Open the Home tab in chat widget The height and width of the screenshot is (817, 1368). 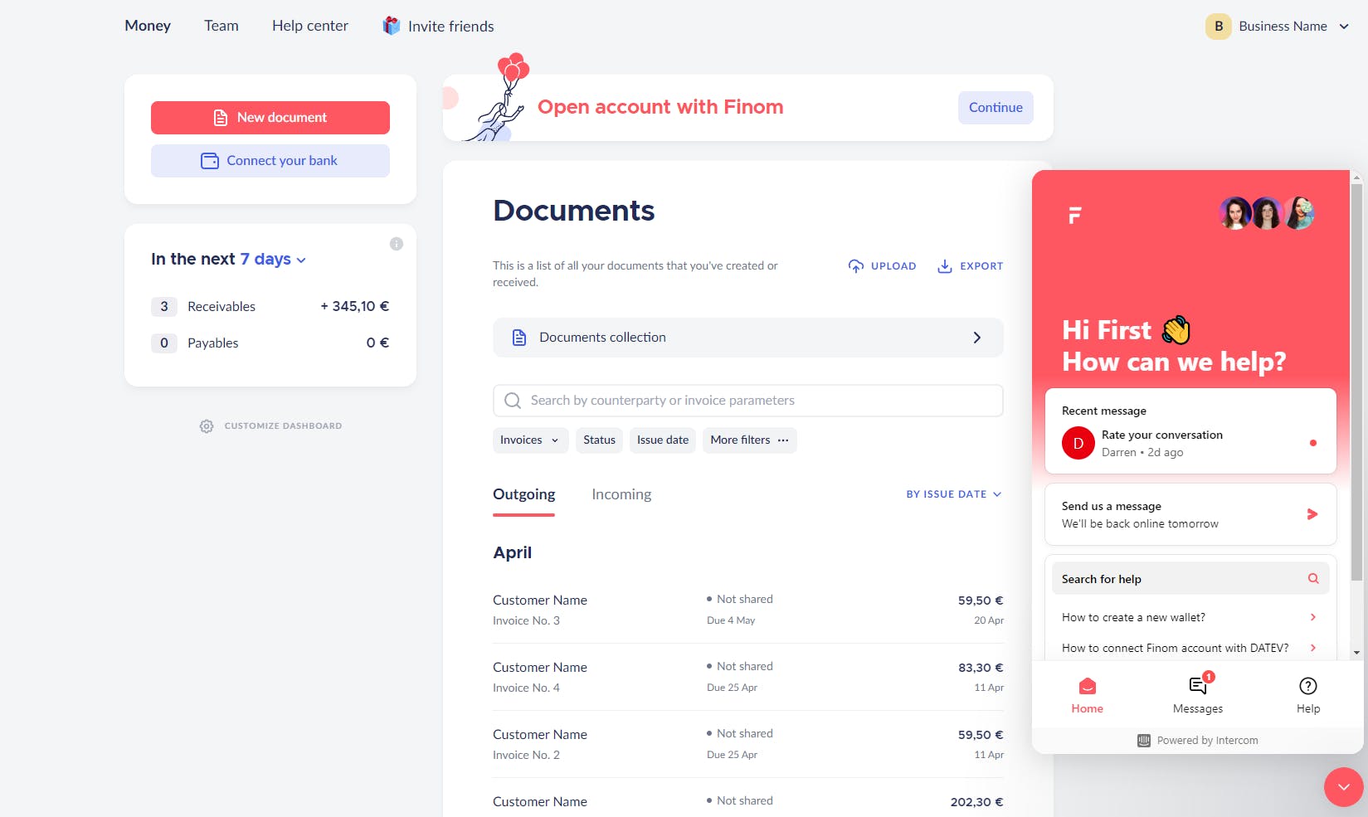click(1087, 695)
